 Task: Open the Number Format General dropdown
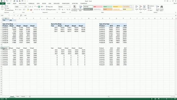tap(70, 7)
